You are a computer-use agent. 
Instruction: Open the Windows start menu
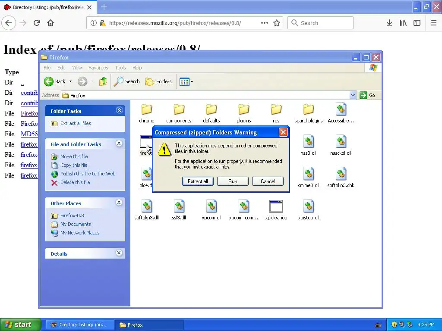[x=20, y=325]
